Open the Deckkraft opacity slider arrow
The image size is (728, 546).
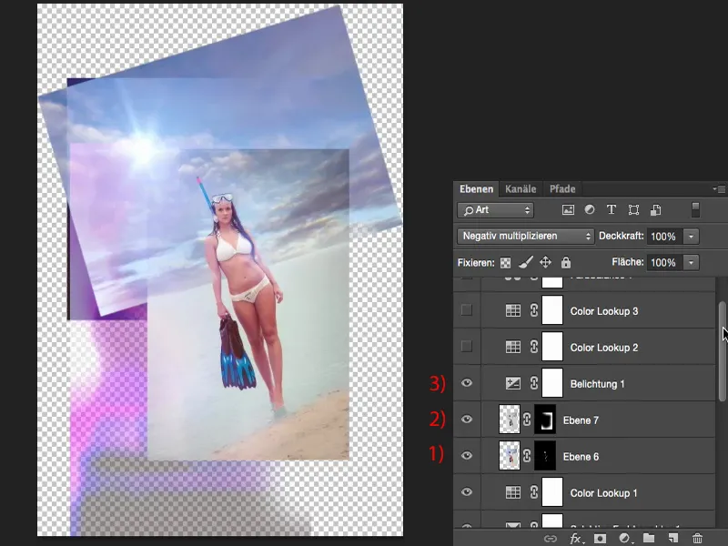pos(691,237)
